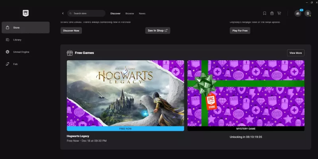
Task: Minimize the Epic Games launcher window
Action: tap(307, 2)
